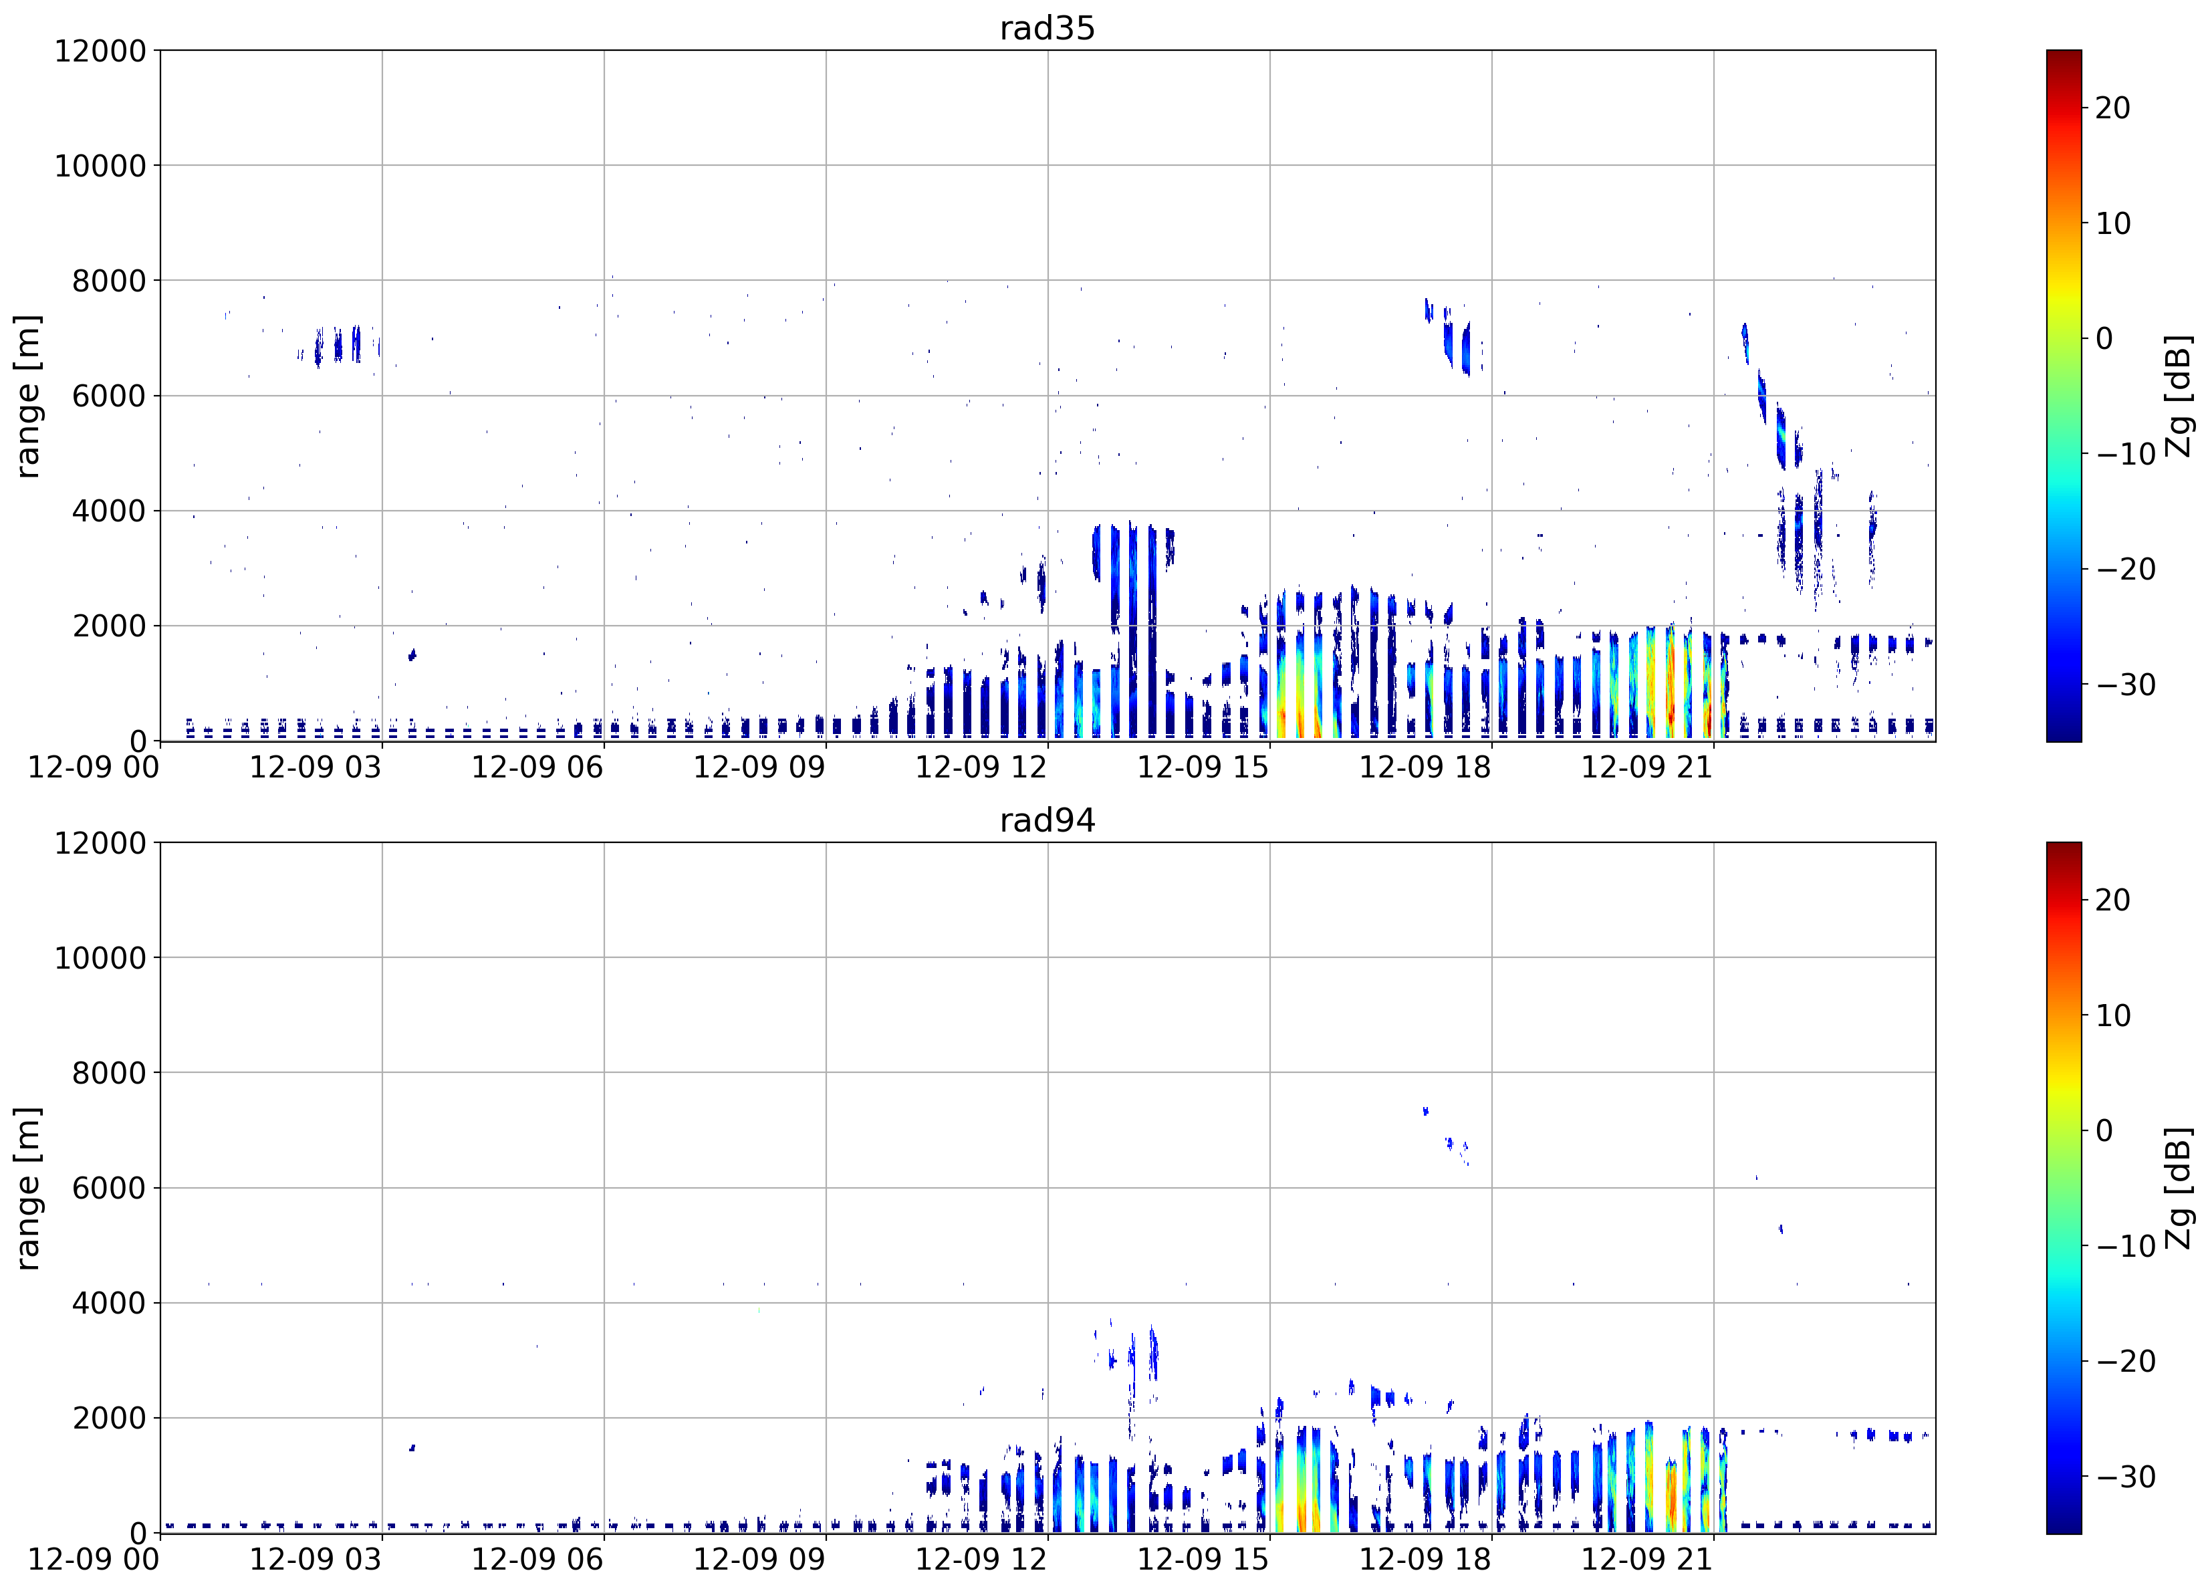
Task: Click the "12-09 18" time tick under rad94
Action: tap(1426, 1560)
